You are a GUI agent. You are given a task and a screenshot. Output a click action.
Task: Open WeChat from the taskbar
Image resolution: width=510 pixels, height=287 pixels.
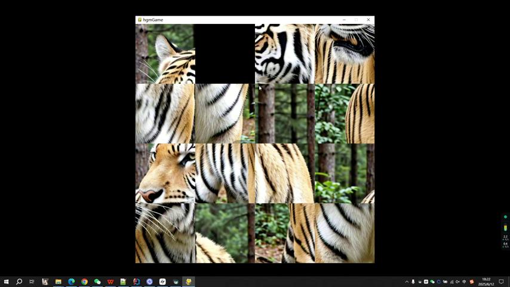pos(97,282)
